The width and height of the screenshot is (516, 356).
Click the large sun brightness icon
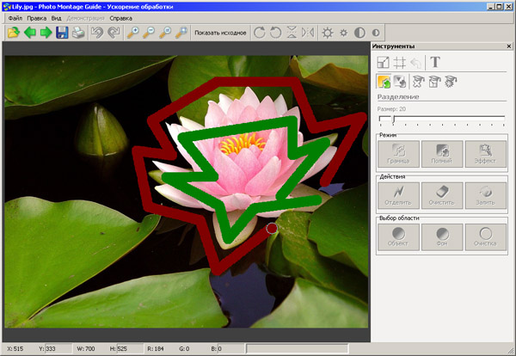click(x=328, y=33)
